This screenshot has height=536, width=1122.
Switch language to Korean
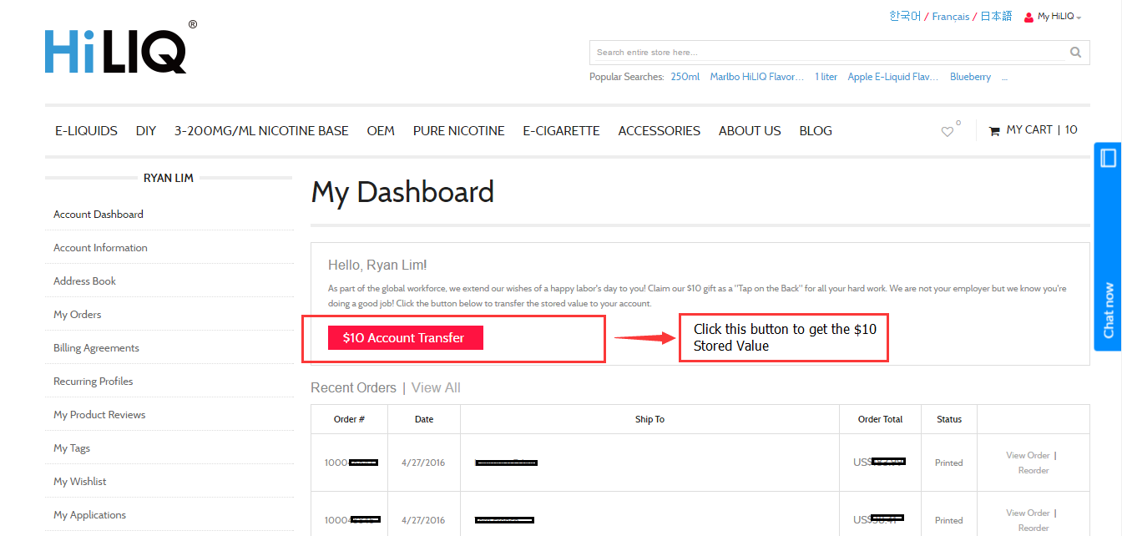(x=905, y=16)
